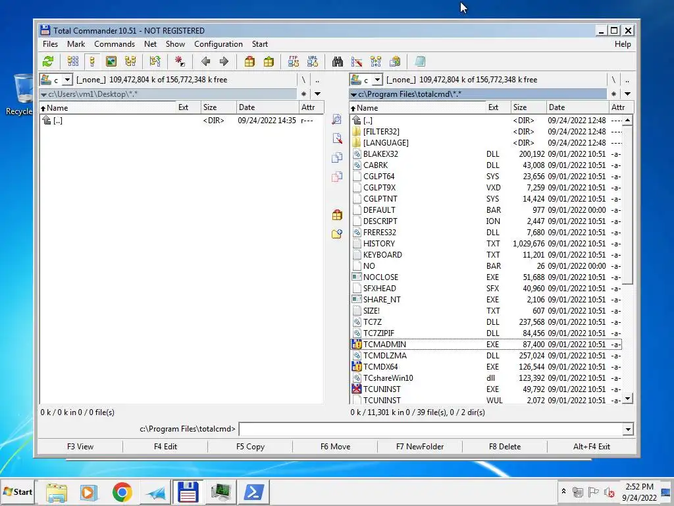This screenshot has width=674, height=506.
Task: Open the Net menu
Action: (x=151, y=44)
